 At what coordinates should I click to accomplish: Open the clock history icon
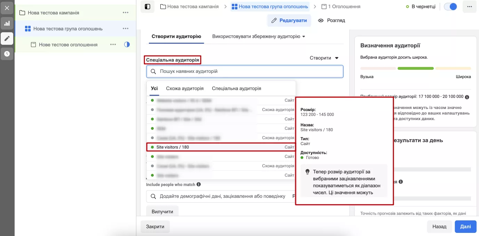point(7,54)
